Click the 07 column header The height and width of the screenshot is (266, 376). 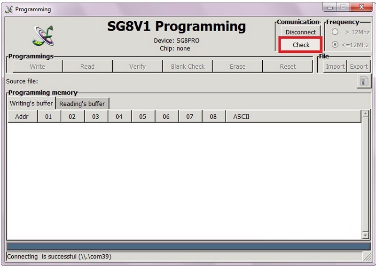(190, 116)
